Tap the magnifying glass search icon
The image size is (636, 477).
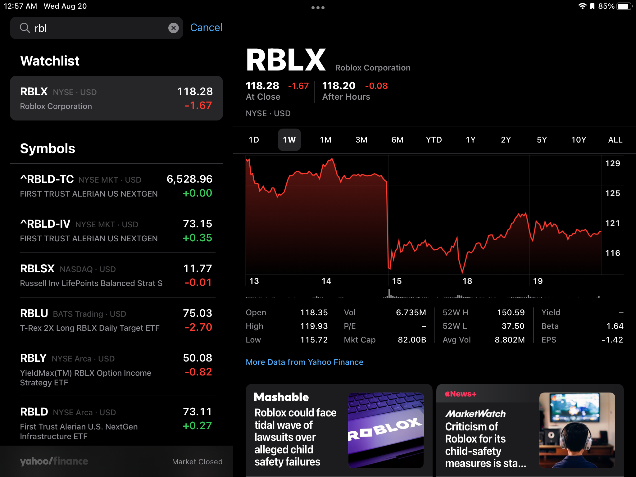(25, 28)
